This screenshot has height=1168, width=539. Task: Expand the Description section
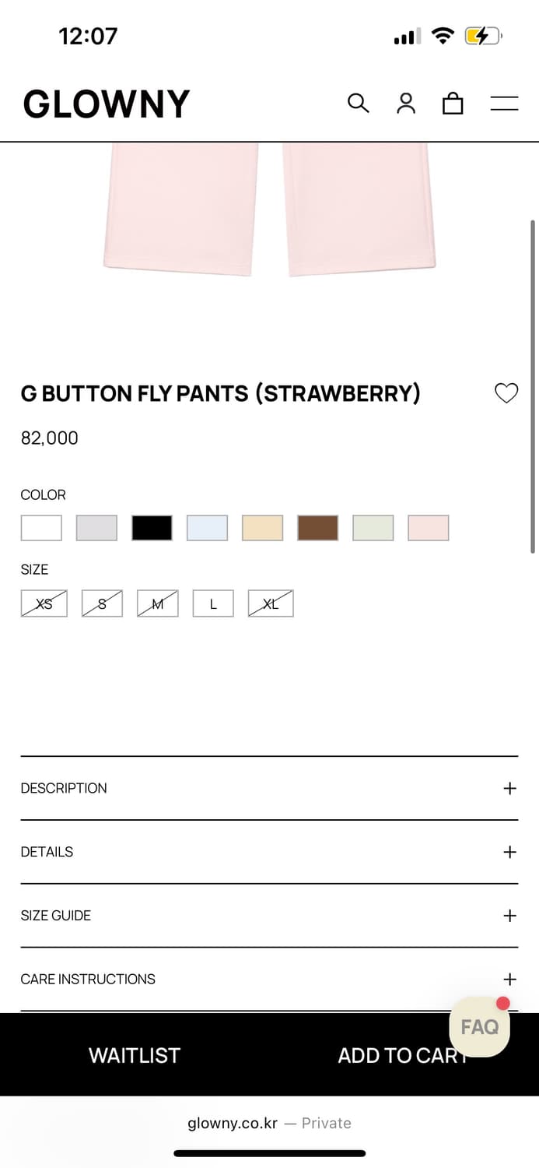(x=269, y=788)
